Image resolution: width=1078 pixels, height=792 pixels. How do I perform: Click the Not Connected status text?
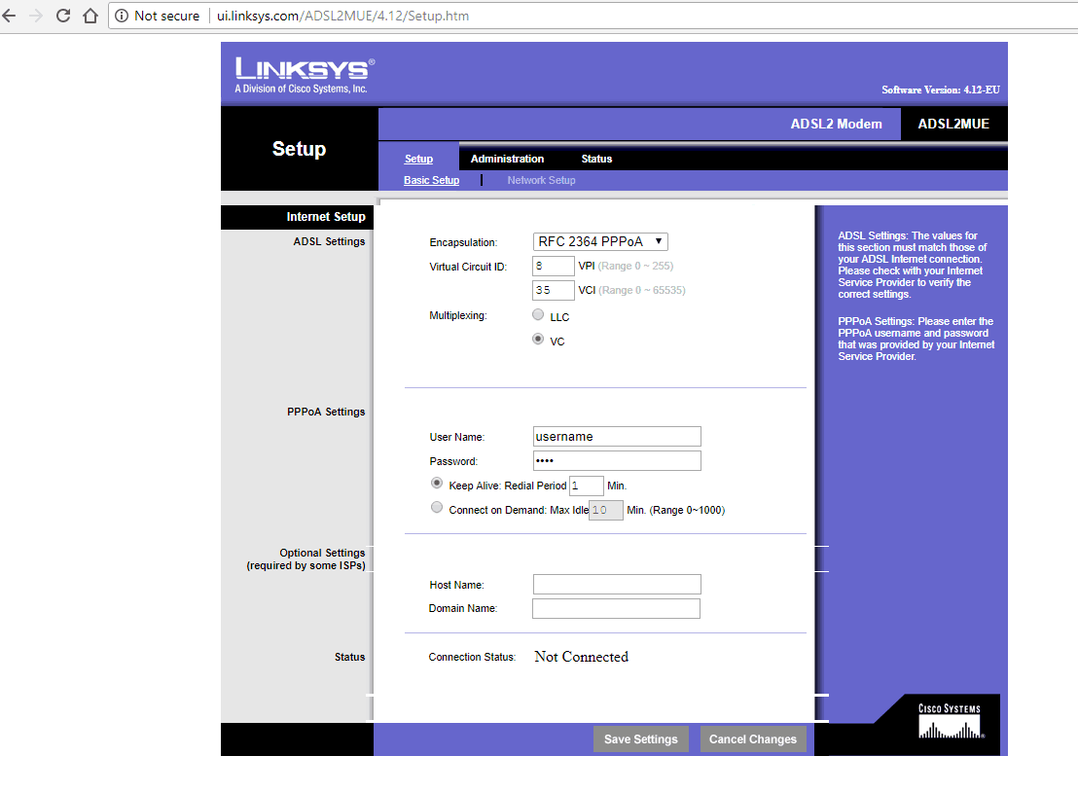click(x=582, y=657)
